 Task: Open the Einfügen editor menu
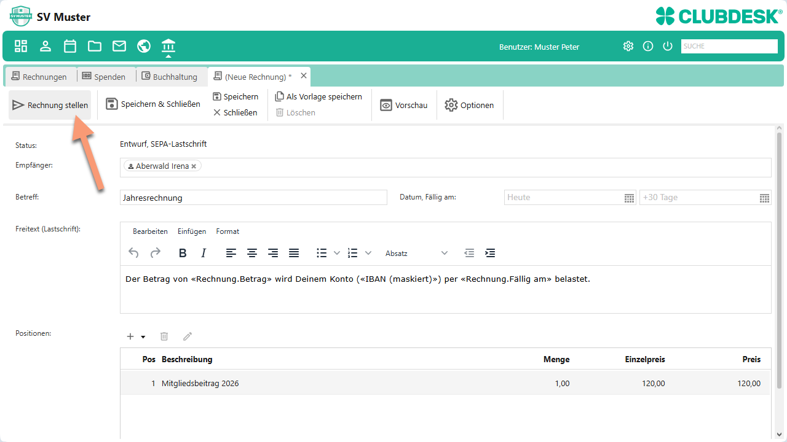coord(192,231)
